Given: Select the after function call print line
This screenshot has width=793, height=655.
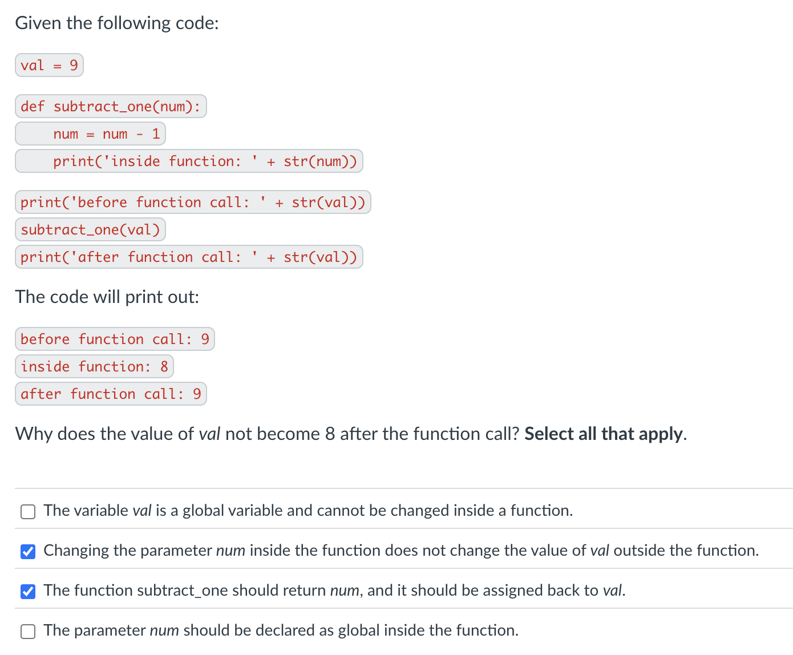Looking at the screenshot, I should click(x=189, y=257).
